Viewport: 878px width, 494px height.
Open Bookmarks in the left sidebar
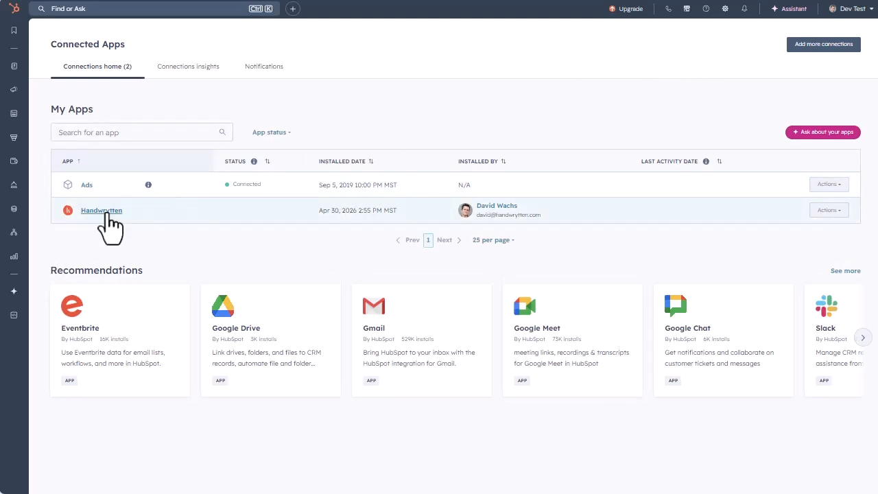(14, 30)
